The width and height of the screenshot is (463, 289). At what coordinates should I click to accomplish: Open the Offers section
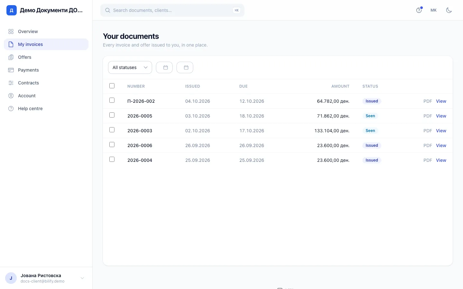click(46, 57)
